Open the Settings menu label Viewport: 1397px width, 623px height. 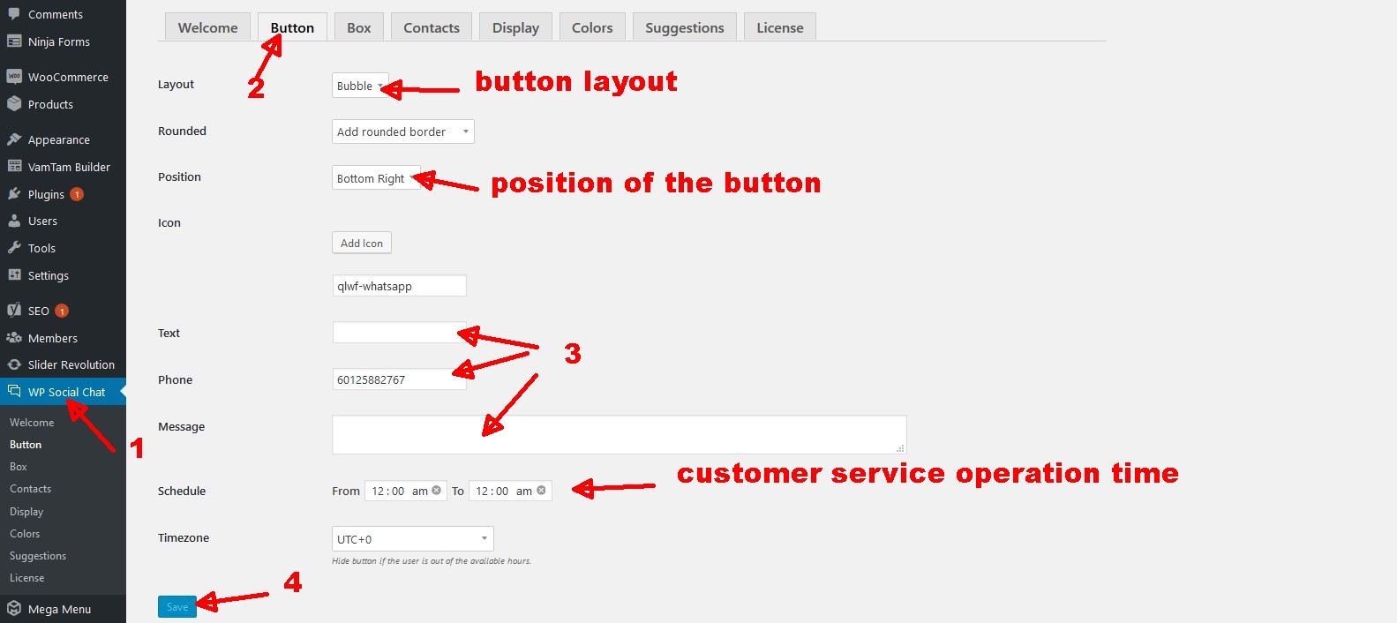[x=49, y=276]
